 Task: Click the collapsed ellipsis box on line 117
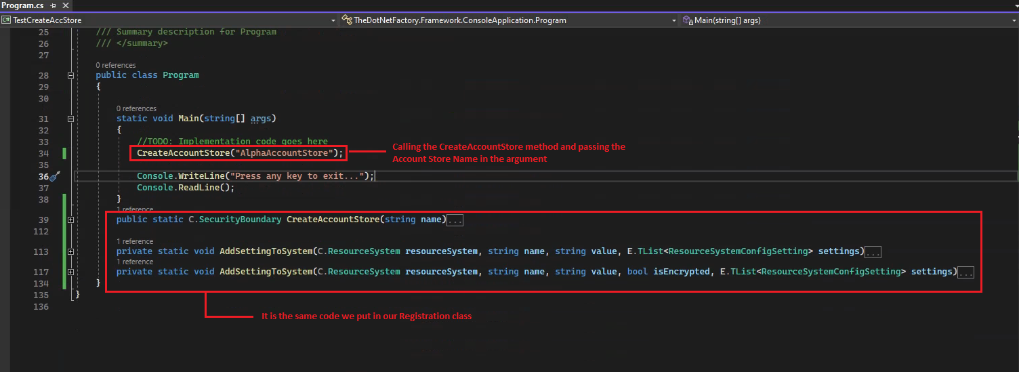(966, 272)
